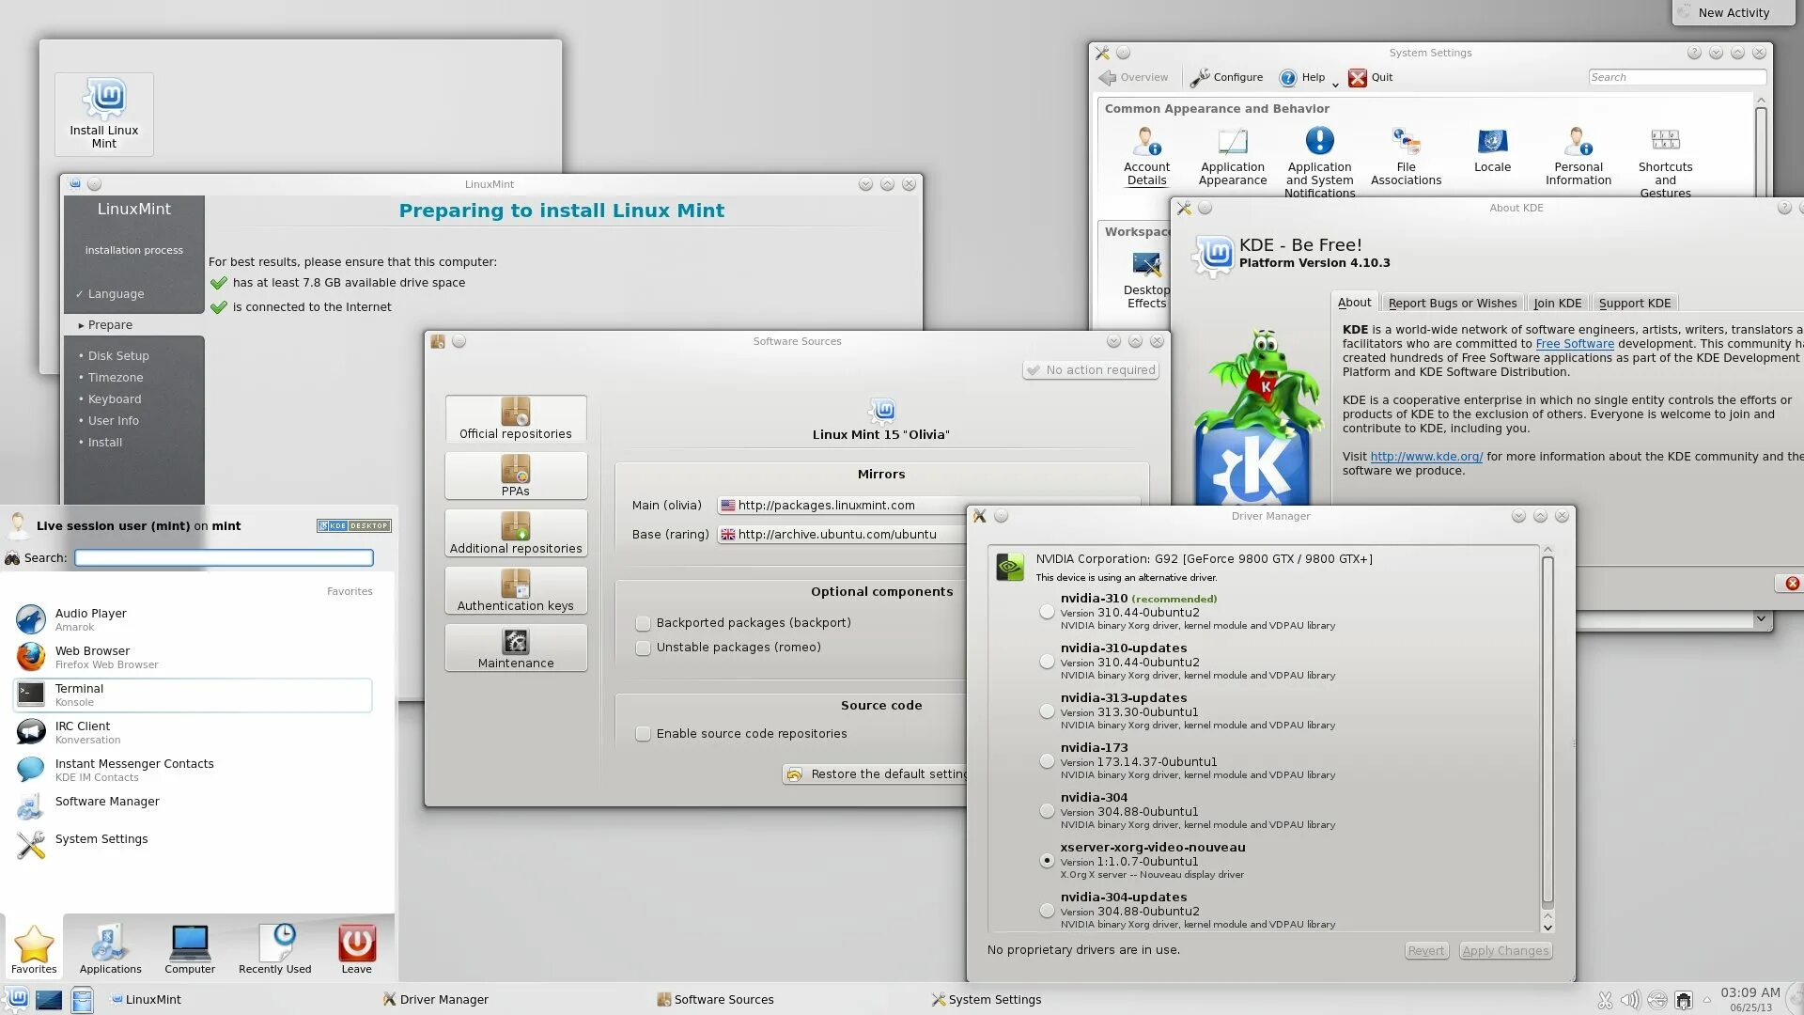Open Software Manager from favorites
The image size is (1804, 1015).
193,807
